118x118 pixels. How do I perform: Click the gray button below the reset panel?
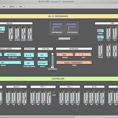pos(64,39)
